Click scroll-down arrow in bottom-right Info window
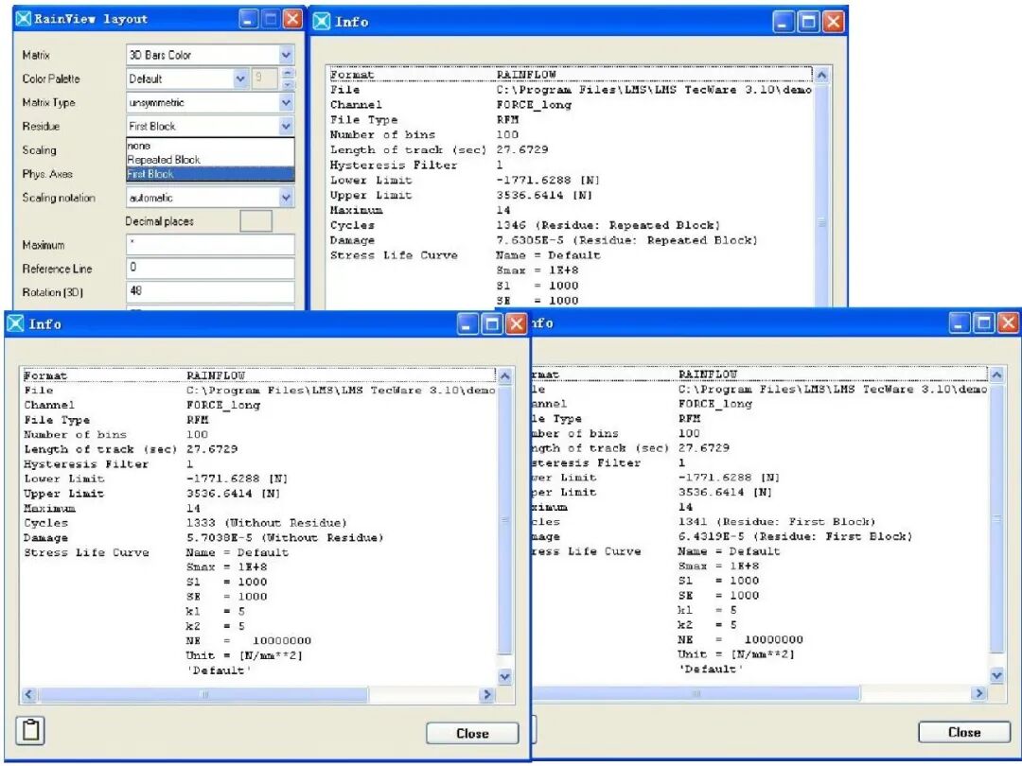Viewport: 1022px width, 766px height. point(996,675)
